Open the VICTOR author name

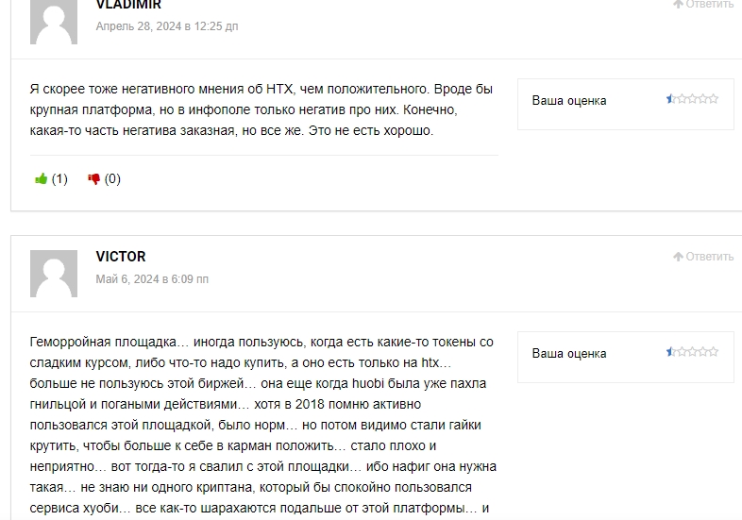coord(121,257)
